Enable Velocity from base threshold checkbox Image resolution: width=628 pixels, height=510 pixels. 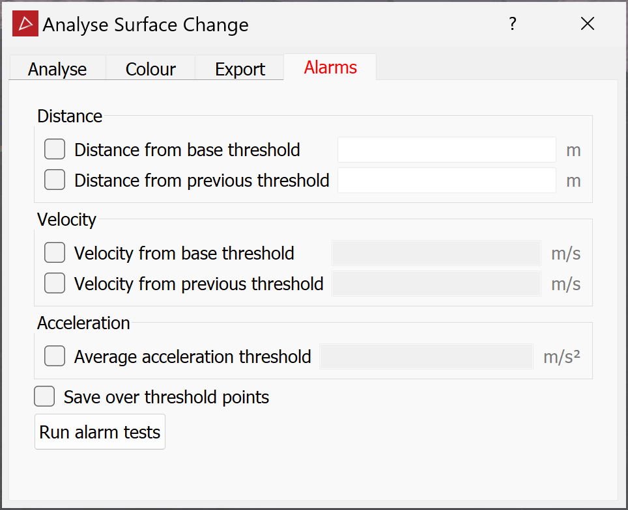coord(55,252)
